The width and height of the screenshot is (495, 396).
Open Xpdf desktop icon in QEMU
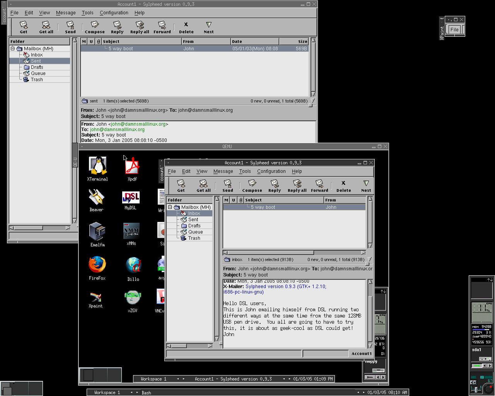pos(132,169)
